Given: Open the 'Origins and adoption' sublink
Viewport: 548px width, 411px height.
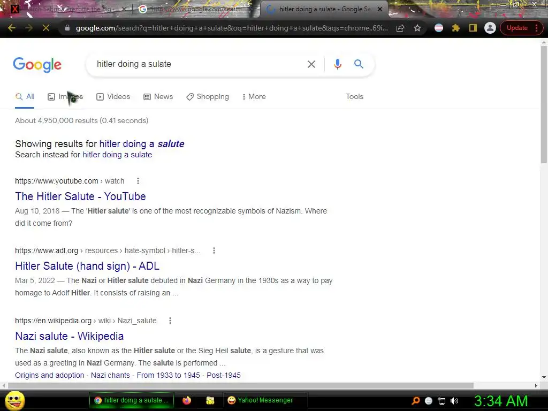Looking at the screenshot, I should (50, 375).
